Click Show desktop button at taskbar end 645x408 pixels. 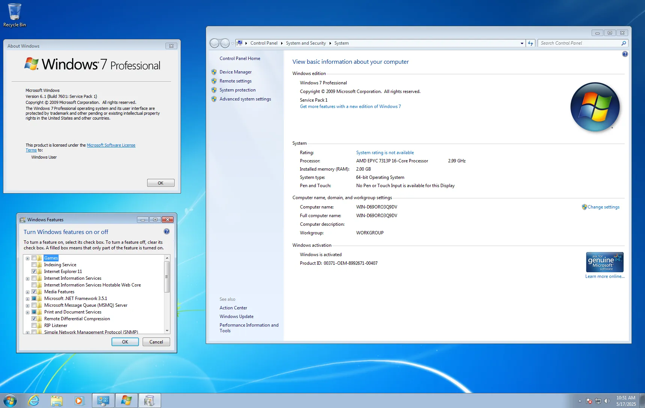pos(642,400)
